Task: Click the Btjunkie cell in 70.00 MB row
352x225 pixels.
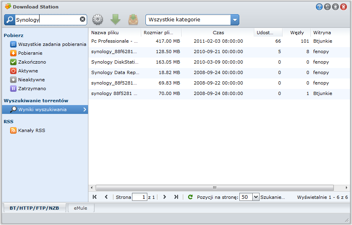Action: point(323,93)
